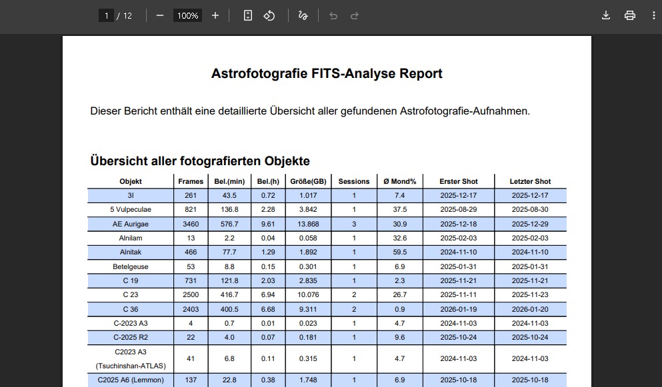Select the 5 Vulpeculae object cell
The width and height of the screenshot is (662, 387).
click(x=131, y=210)
